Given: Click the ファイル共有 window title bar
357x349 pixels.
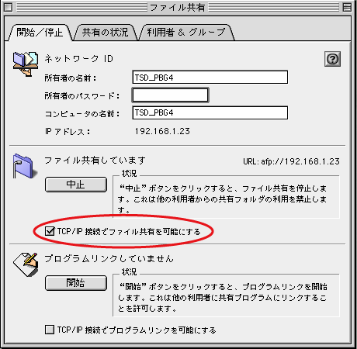Looking at the screenshot, I should coord(178,7).
